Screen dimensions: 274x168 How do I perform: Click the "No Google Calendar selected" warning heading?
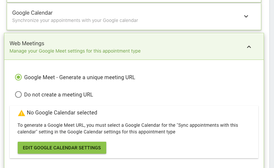62,113
